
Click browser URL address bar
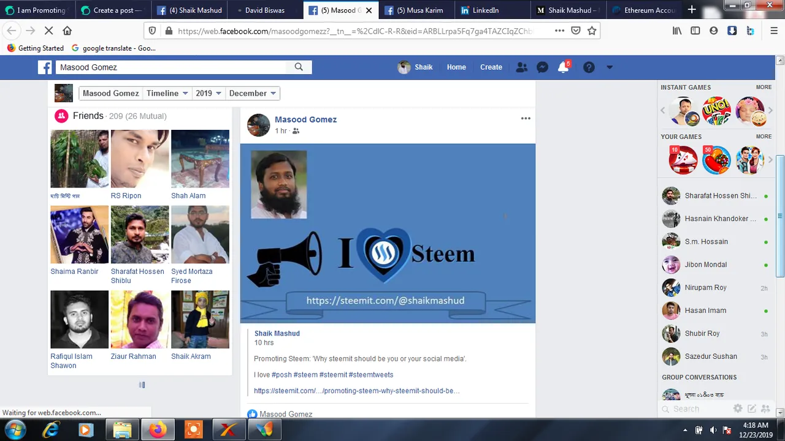tap(354, 31)
